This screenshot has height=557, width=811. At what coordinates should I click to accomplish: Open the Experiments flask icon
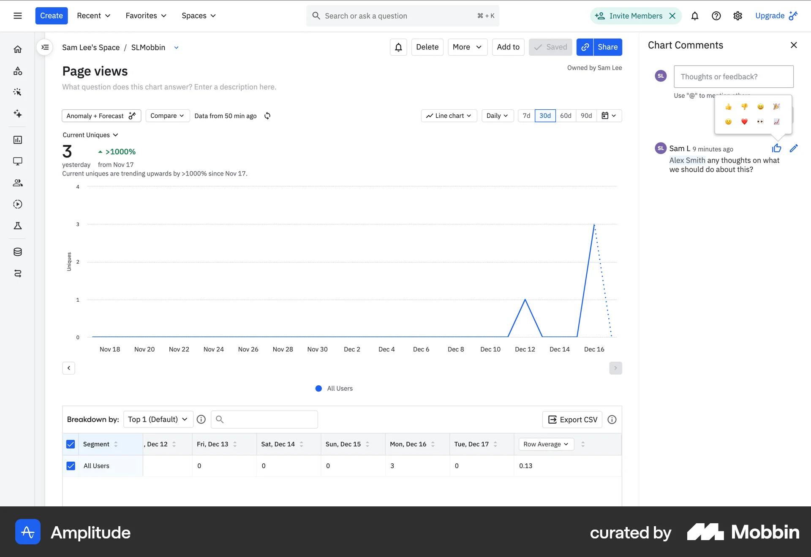[18, 226]
